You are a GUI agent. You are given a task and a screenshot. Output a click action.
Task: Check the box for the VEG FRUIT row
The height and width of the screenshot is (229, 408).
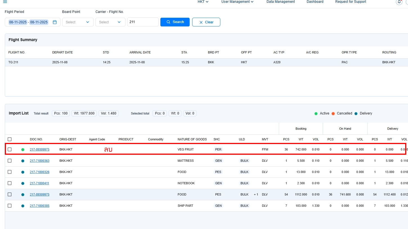(10, 149)
